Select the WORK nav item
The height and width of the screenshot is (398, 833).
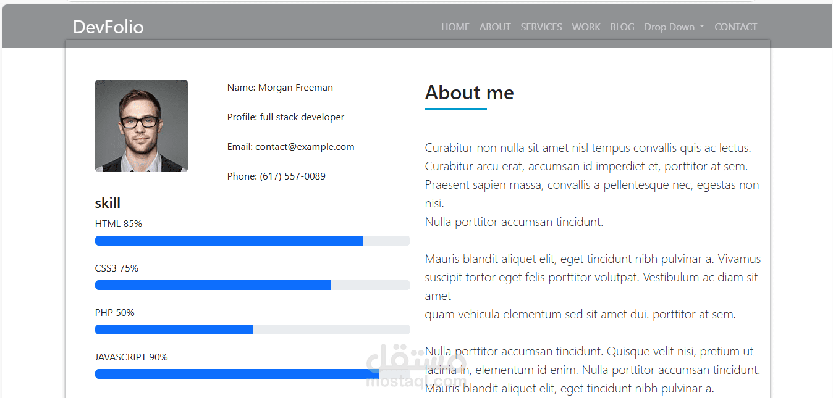pyautogui.click(x=586, y=27)
